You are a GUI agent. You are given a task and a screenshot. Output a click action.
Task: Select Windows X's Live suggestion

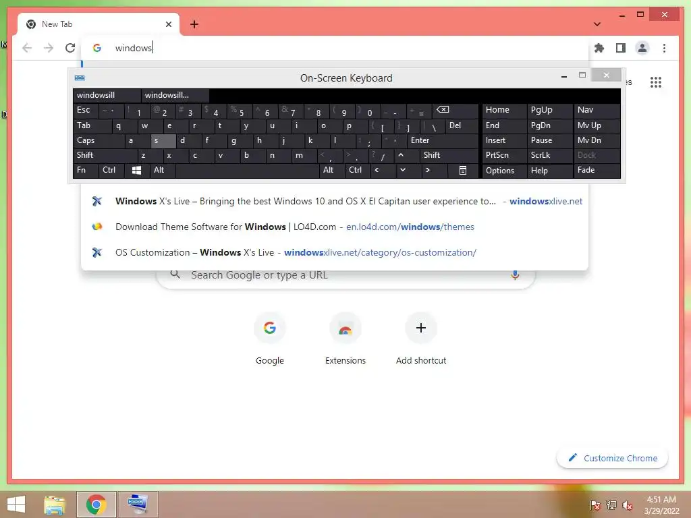[335, 201]
